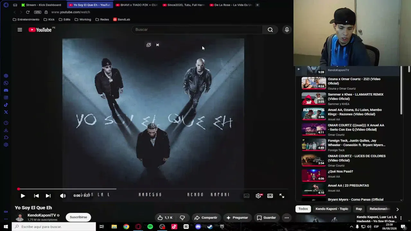
Task: Open Spotify from the Windows taskbar
Action: pos(150,227)
